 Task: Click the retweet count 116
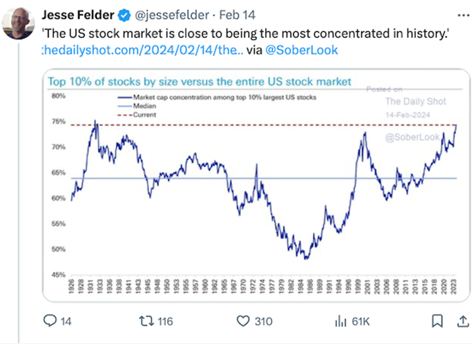[x=166, y=321]
